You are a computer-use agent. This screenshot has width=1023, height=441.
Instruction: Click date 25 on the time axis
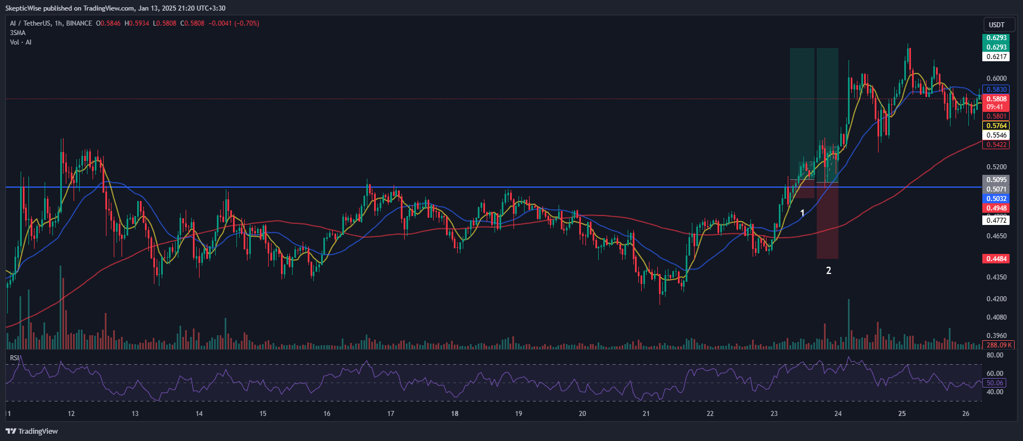pyautogui.click(x=902, y=414)
